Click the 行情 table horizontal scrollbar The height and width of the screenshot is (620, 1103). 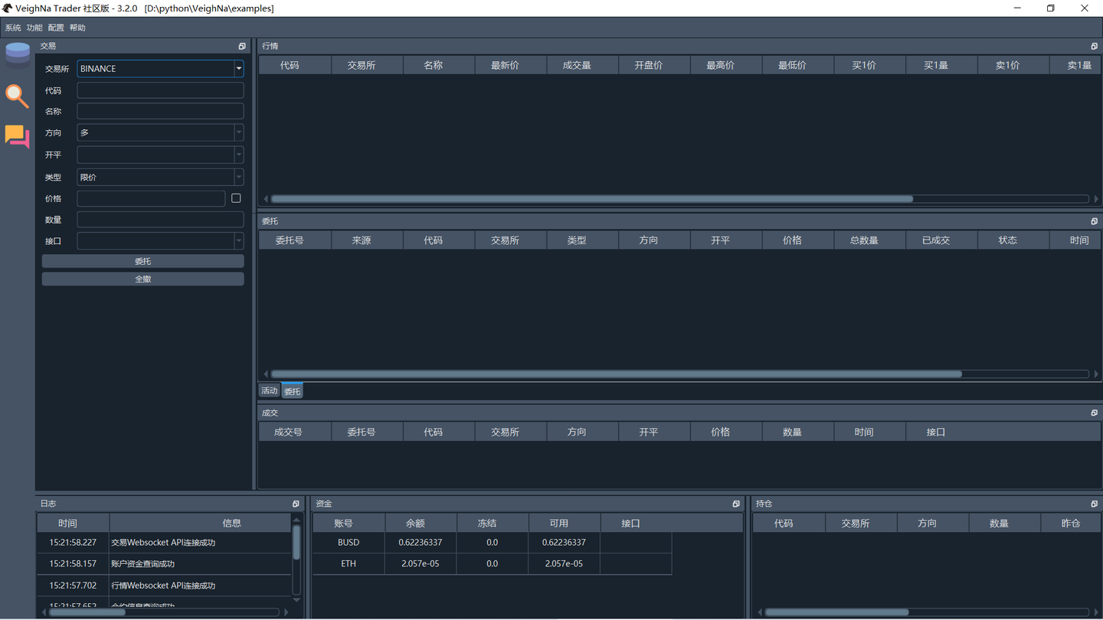tap(592, 199)
